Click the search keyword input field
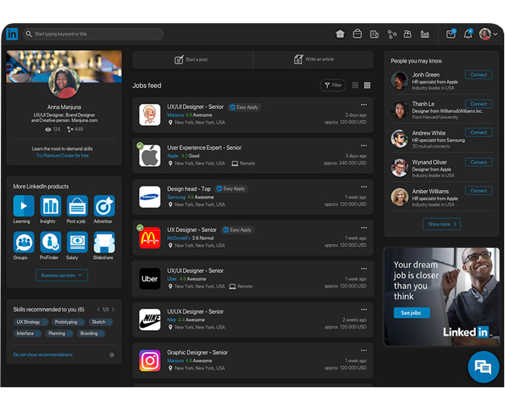The height and width of the screenshot is (412, 505). pos(93,34)
